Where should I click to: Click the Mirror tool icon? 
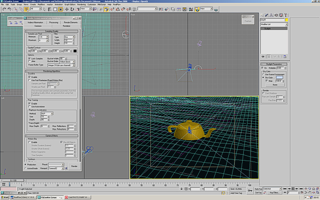[x=161, y=9]
